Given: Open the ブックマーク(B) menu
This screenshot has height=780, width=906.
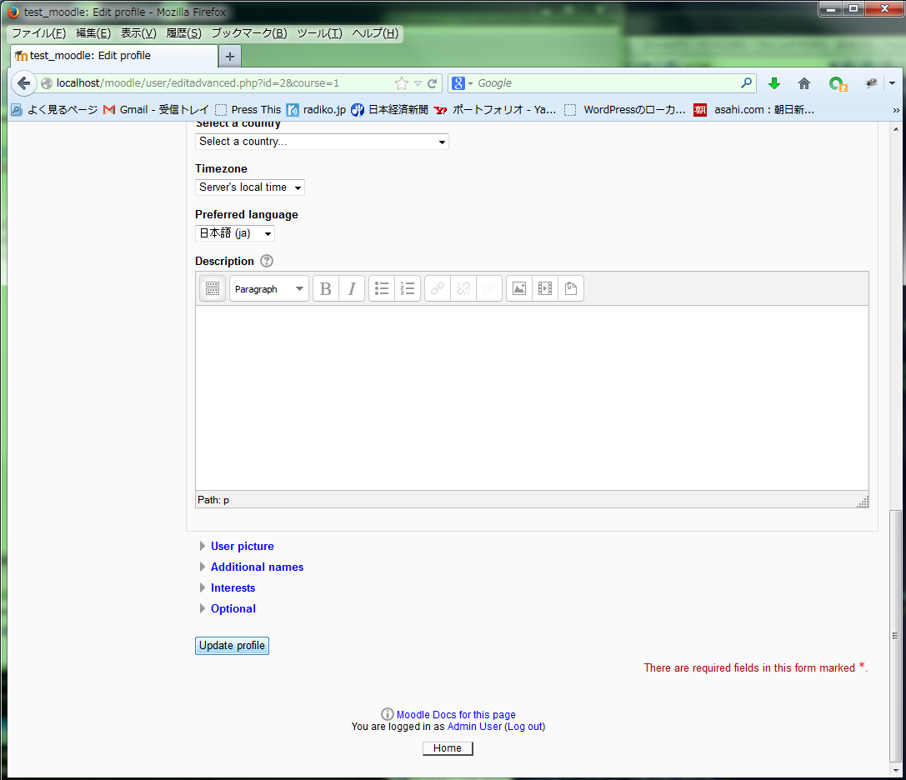Looking at the screenshot, I should coord(249,33).
